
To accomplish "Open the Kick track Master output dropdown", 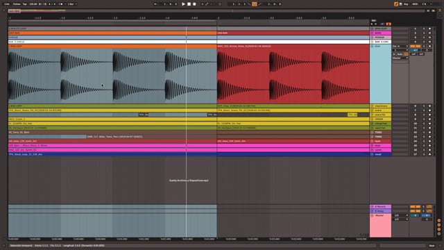I will click(x=400, y=58).
